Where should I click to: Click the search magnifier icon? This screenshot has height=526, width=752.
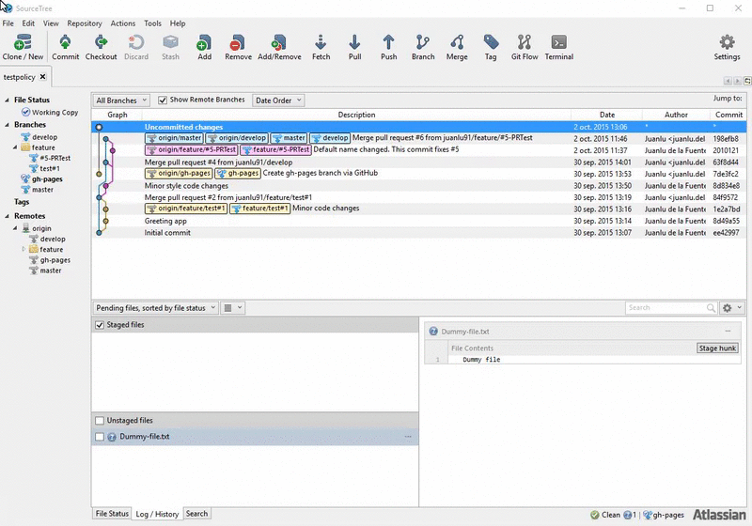click(x=711, y=308)
